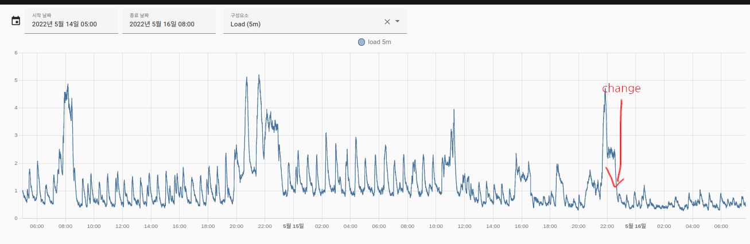Click the 시작 날짜 field label
This screenshot has height=244, width=750.
(x=41, y=15)
